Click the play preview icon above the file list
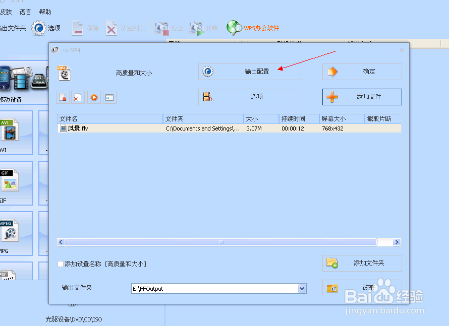Viewport: 449px width, 326px height. tap(94, 97)
